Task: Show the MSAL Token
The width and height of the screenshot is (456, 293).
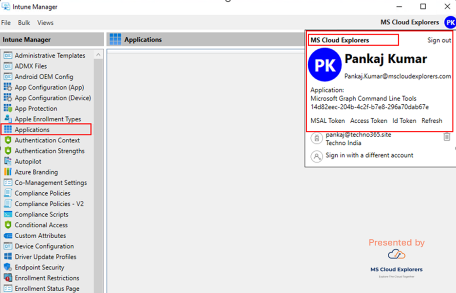Action: [327, 121]
